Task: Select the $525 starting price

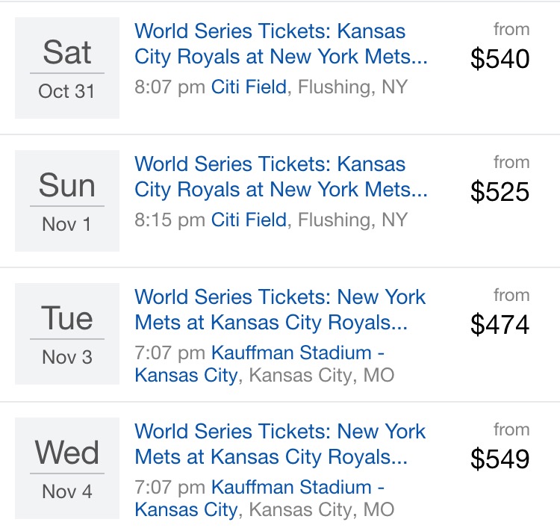Action: click(x=500, y=191)
